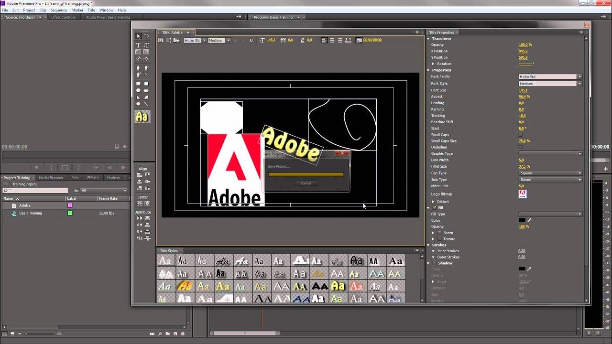The height and width of the screenshot is (344, 612).
Task: Select the Rotation tool in Titler
Action: pyautogui.click(x=146, y=36)
